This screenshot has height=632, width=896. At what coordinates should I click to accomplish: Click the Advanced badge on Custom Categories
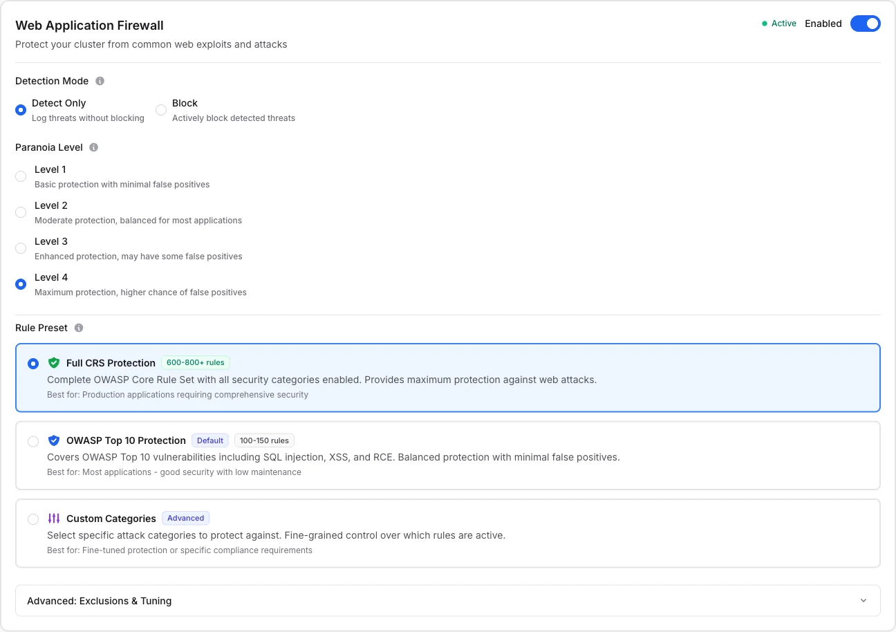[186, 518]
